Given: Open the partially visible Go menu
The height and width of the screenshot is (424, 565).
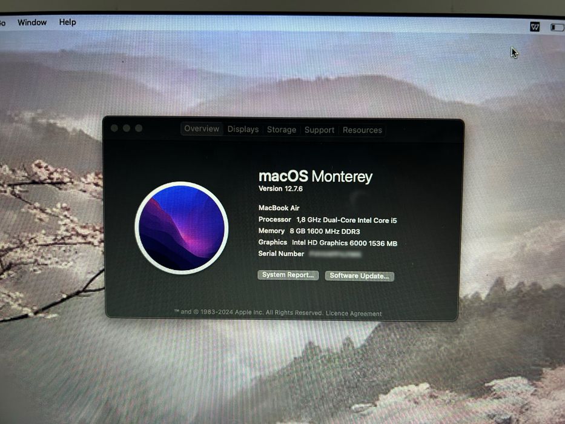Looking at the screenshot, I should pyautogui.click(x=2, y=23).
